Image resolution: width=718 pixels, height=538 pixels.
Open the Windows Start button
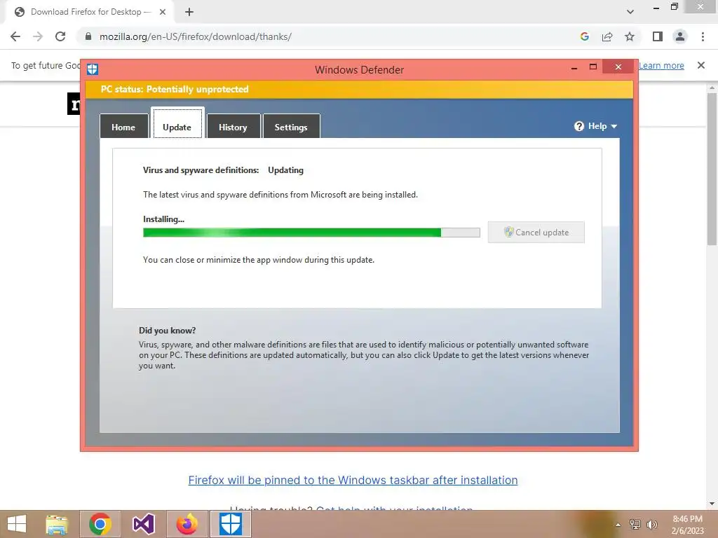[17, 524]
